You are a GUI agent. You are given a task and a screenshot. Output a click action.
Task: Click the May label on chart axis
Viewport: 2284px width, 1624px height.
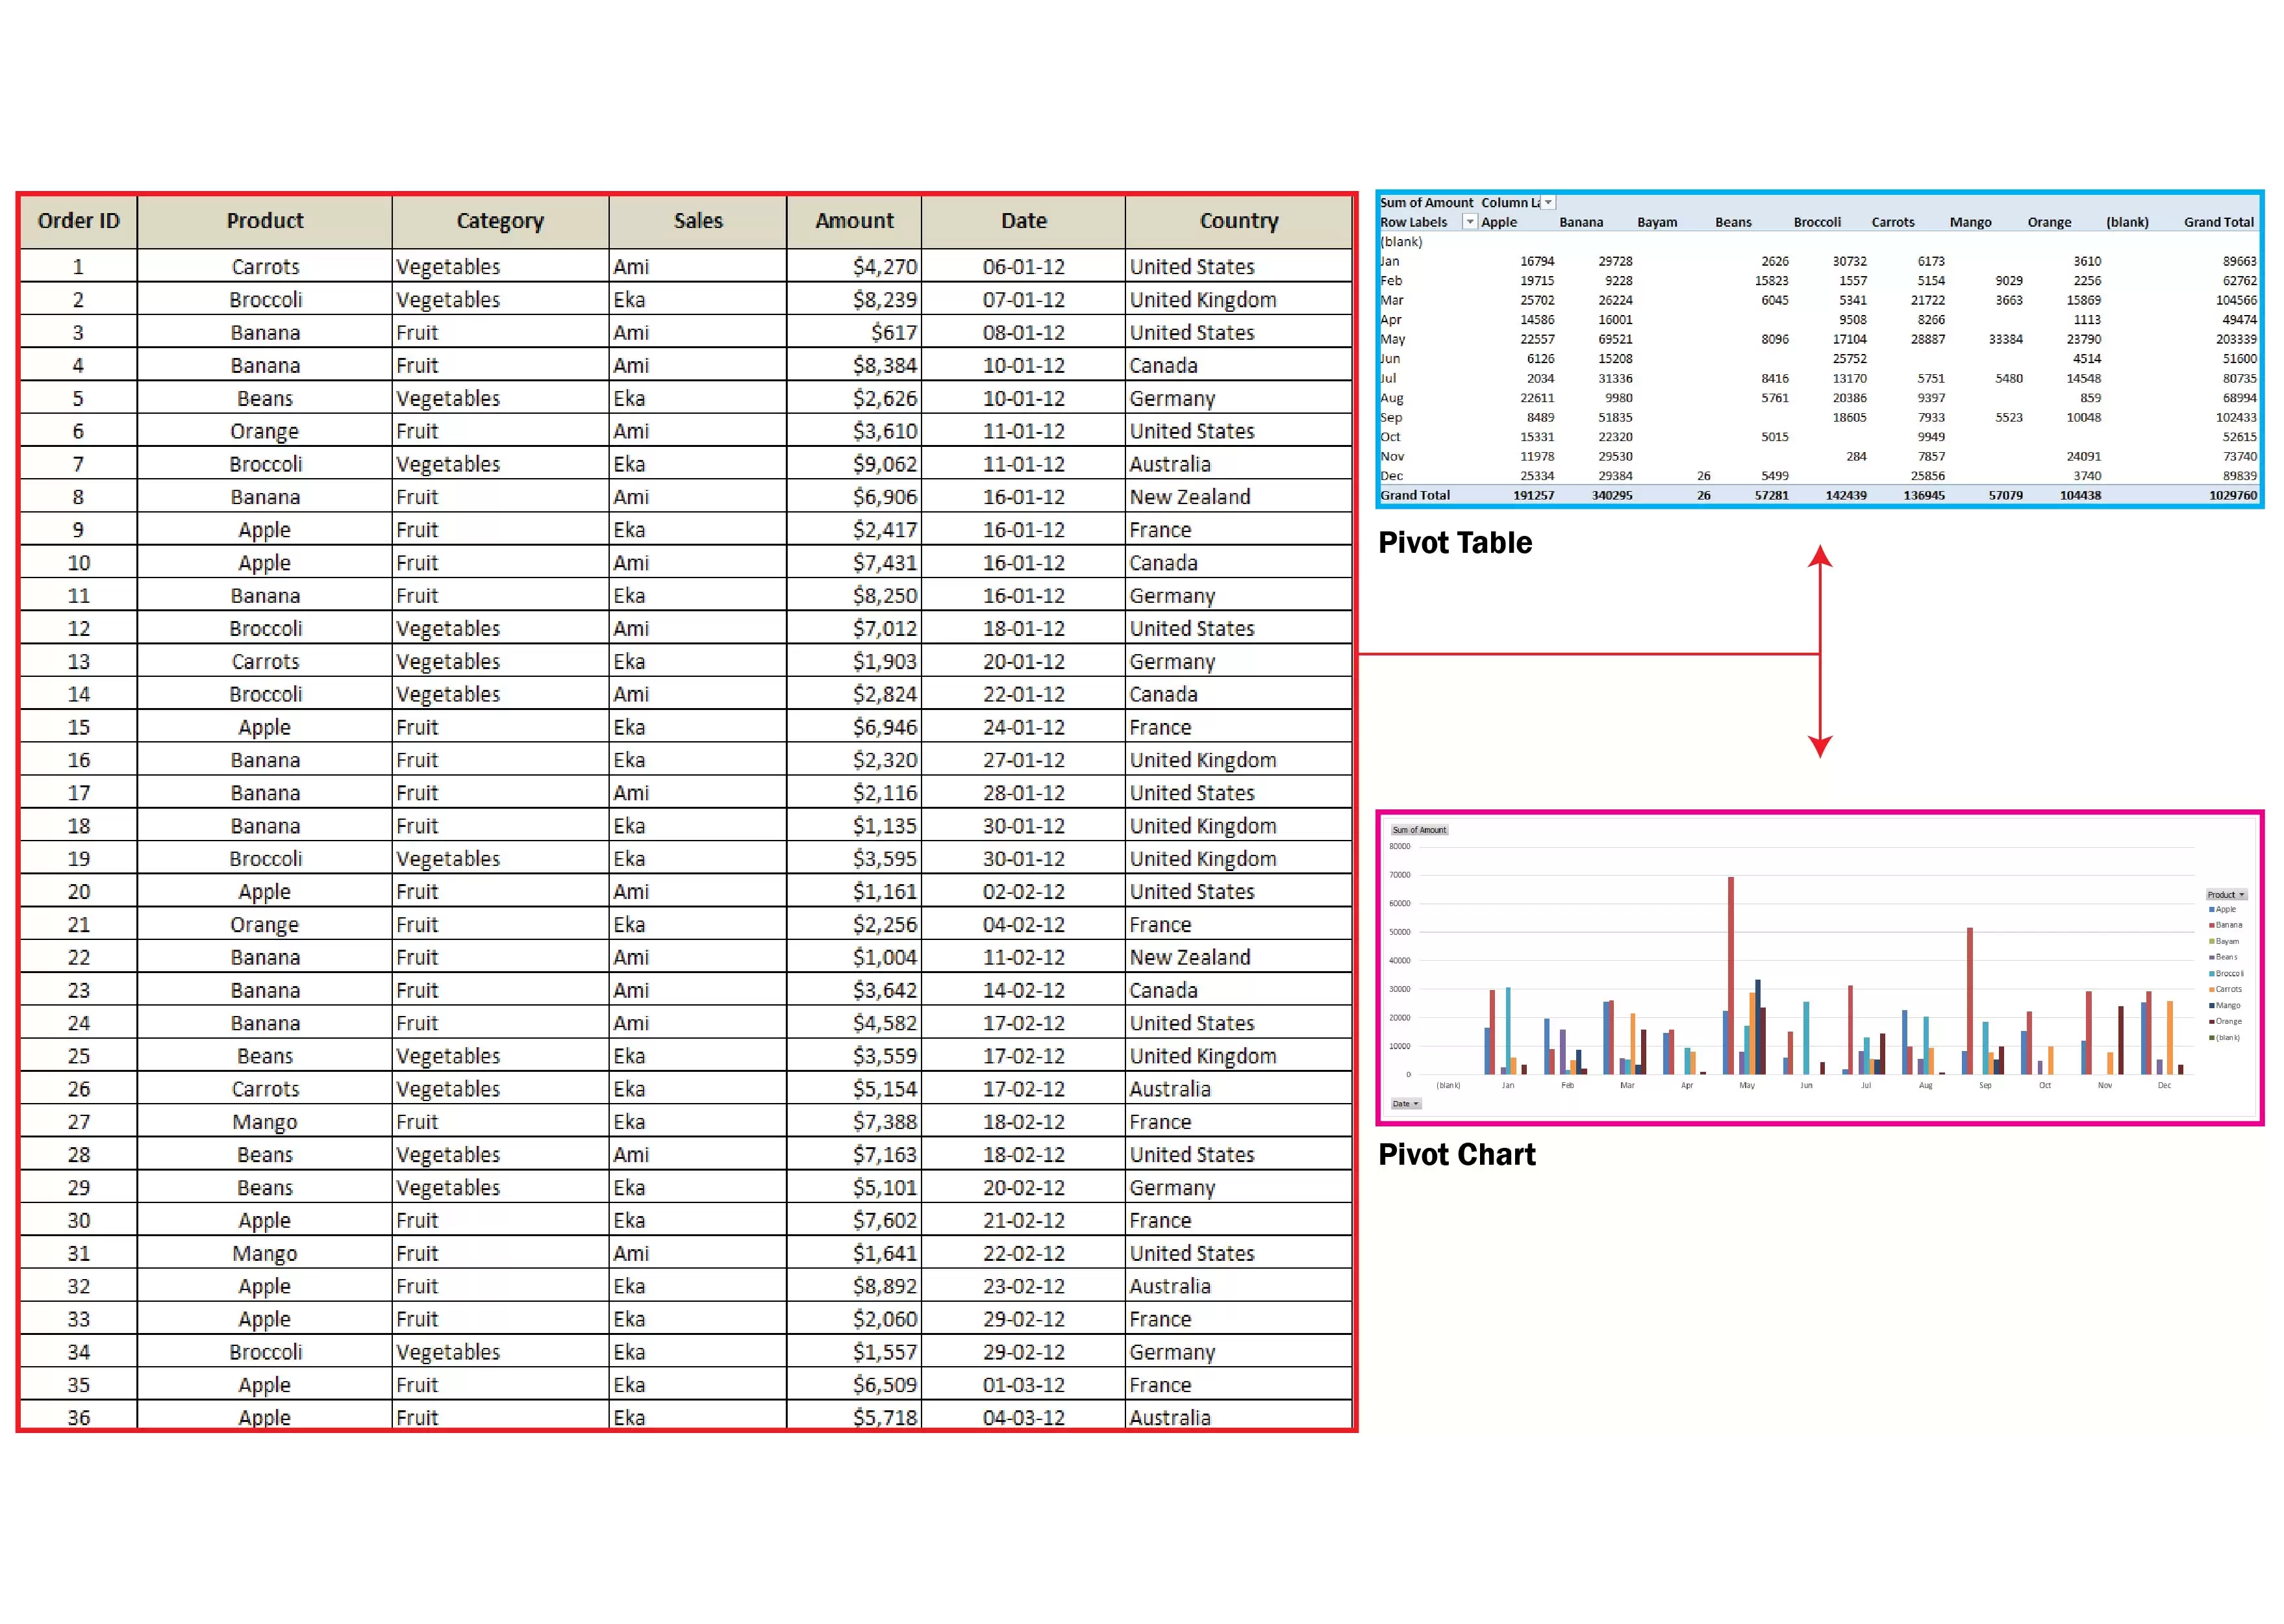point(1746,1086)
